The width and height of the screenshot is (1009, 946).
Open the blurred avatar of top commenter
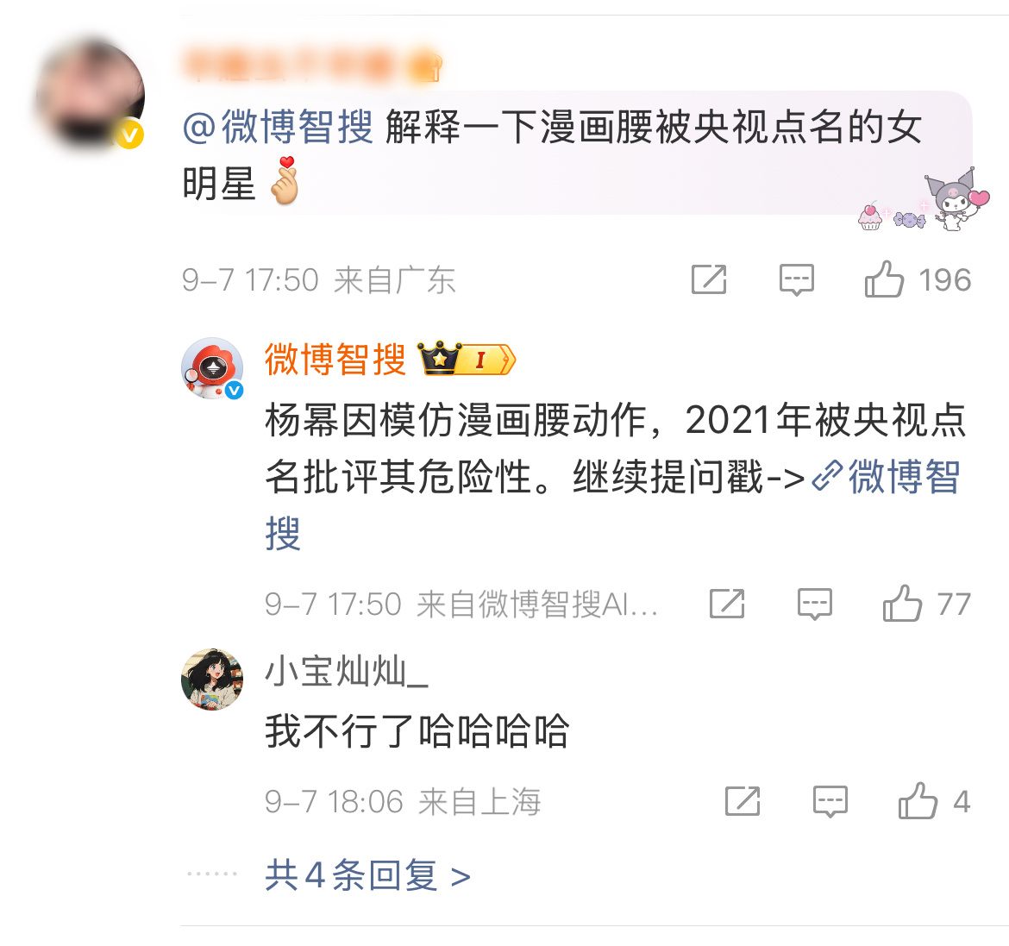pos(90,95)
